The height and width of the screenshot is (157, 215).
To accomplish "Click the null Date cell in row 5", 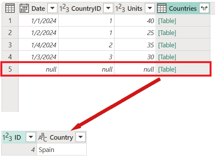I will [39, 69].
